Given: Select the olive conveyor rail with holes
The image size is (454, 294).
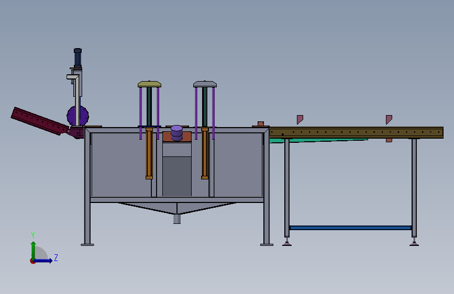Looking at the screenshot, I should click(x=356, y=132).
